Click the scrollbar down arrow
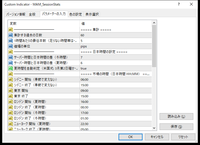200x145 pixels. 154,128
